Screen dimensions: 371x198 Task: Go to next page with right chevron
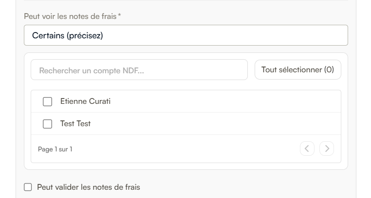(x=327, y=148)
